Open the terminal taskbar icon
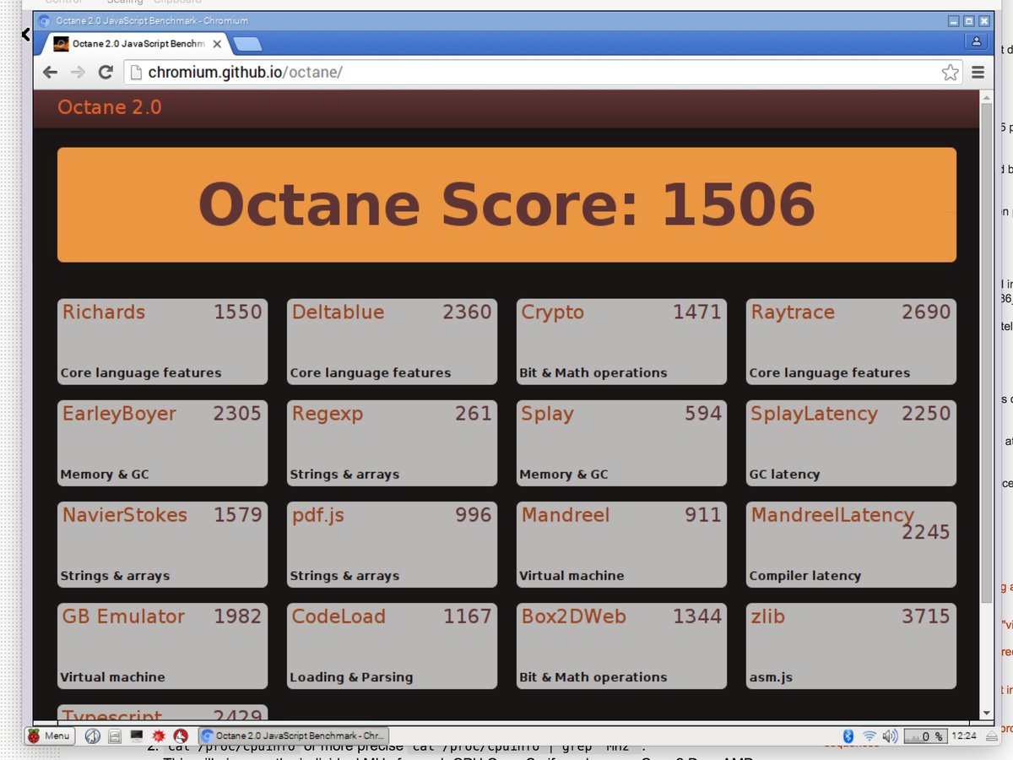Viewport: 1013px width, 760px height. pyautogui.click(x=137, y=736)
